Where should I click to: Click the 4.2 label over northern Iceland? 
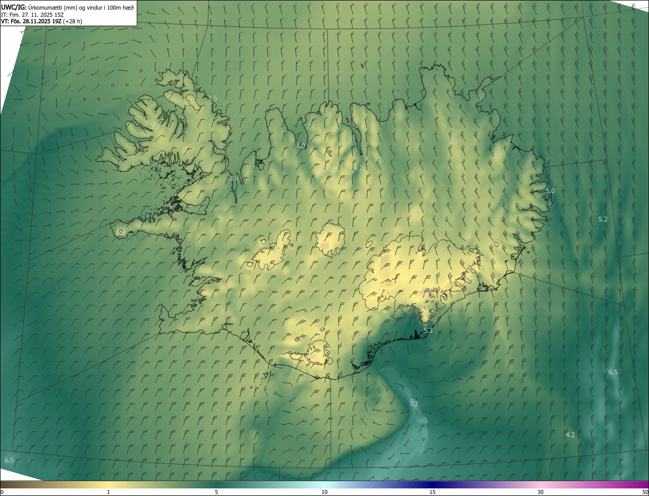(358, 168)
